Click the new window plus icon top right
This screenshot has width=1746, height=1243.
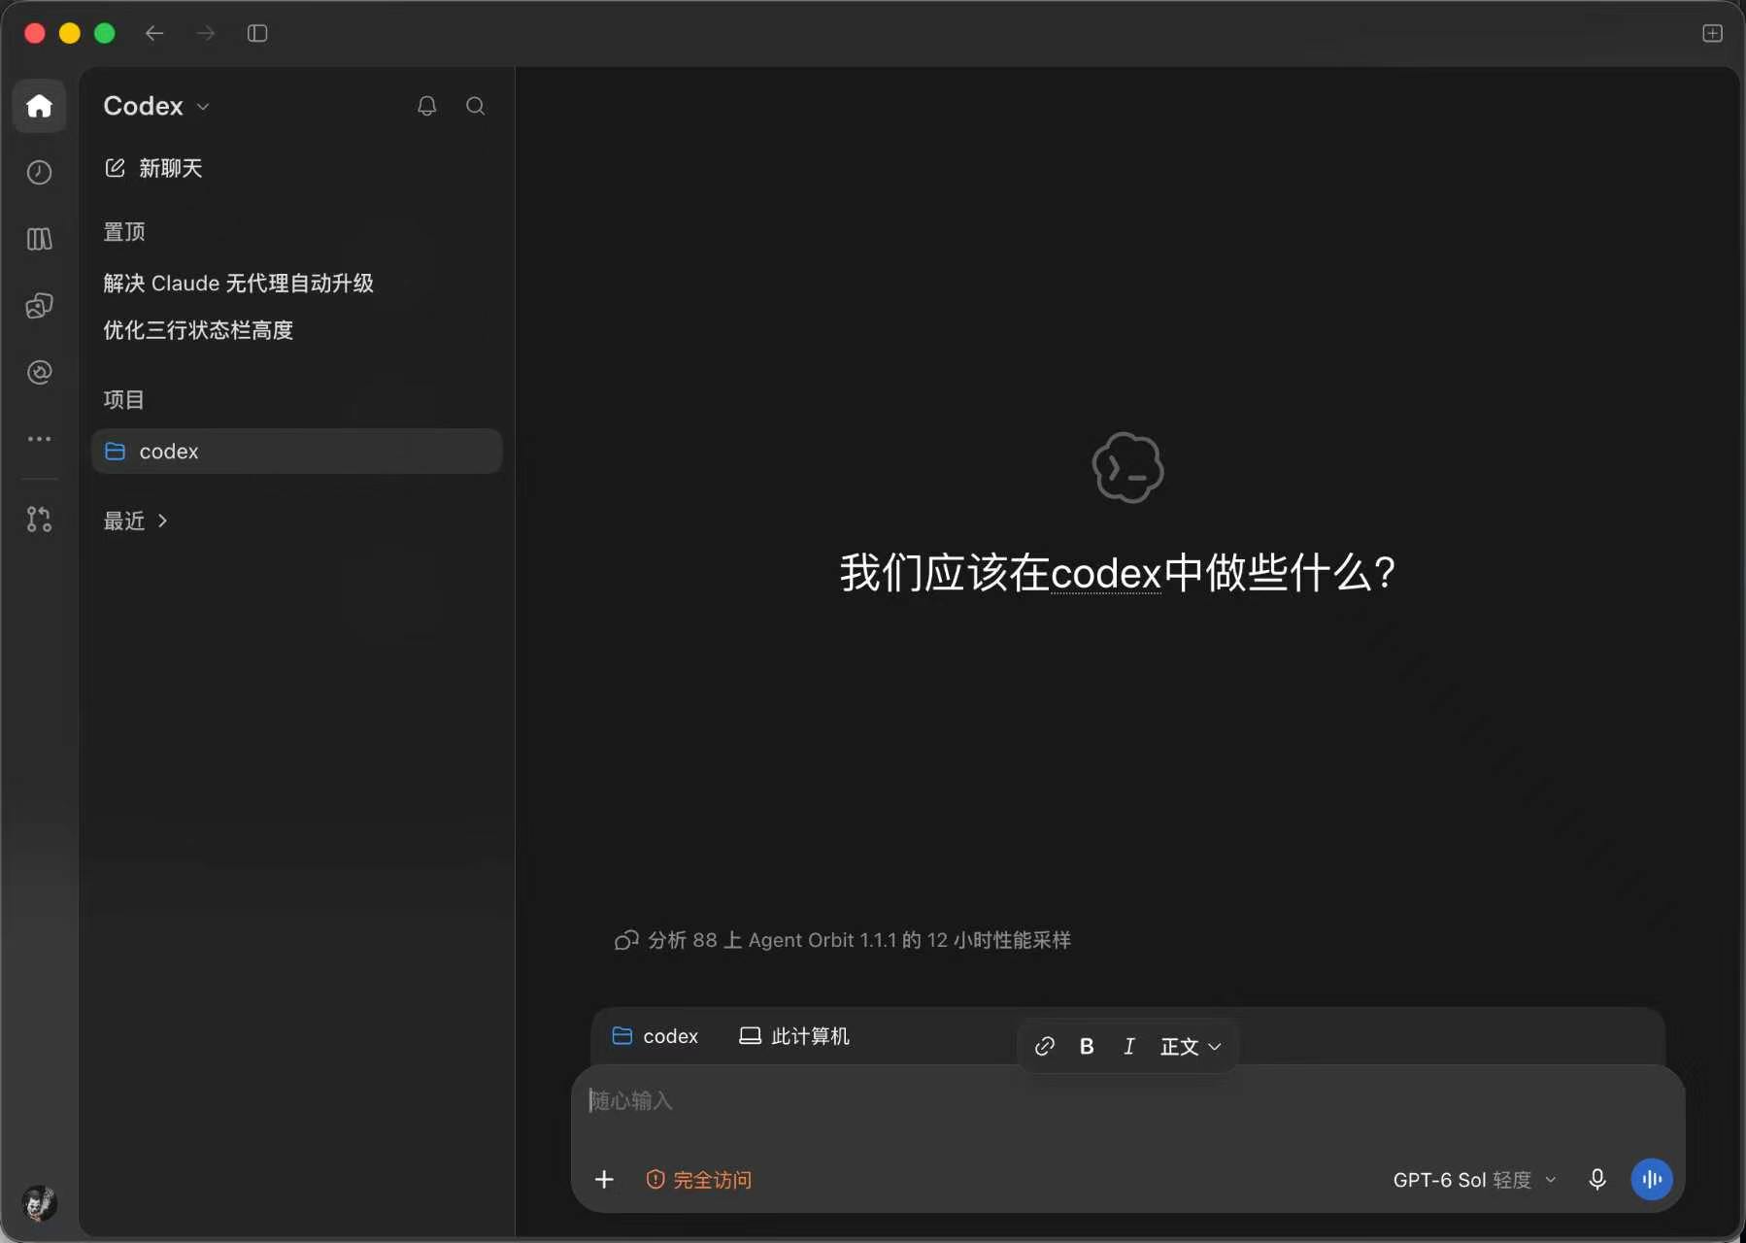1712,33
